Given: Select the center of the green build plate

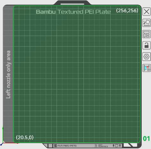Looking at the screenshot, I should pos(77,74).
